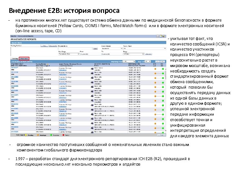Open the Page size dropdown
This screenshot has height=174, width=232.
click(x=148, y=62)
